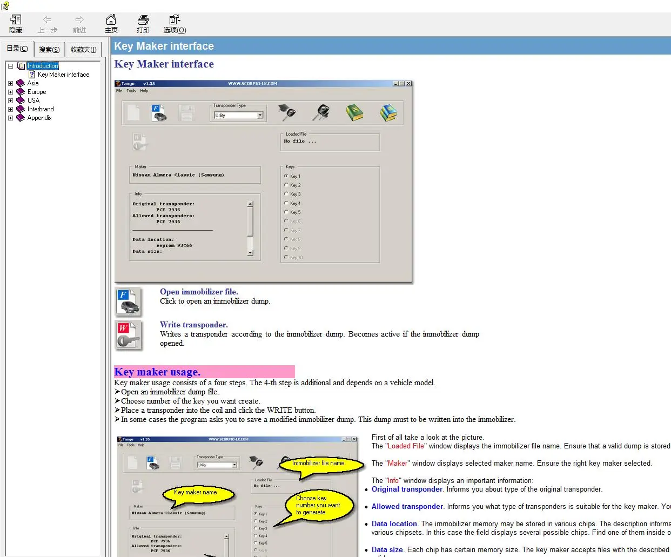
Task: Click first key-with-hat icon in Tango toolbar
Action: [286, 112]
